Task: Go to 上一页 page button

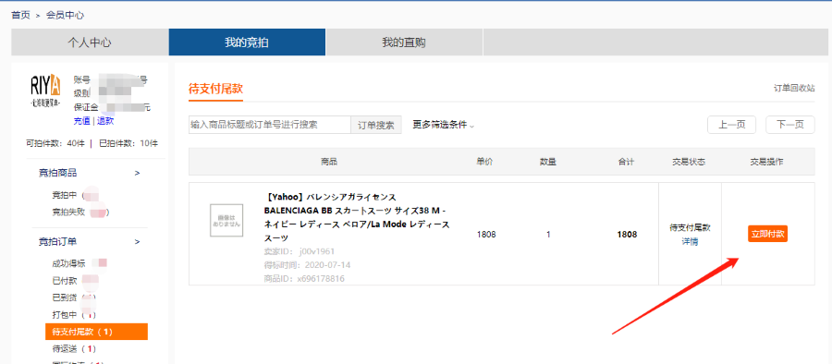Action: point(732,126)
